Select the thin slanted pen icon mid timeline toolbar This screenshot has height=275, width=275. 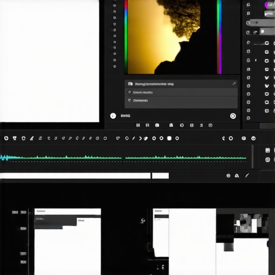pyautogui.click(x=134, y=138)
